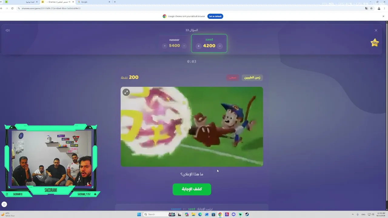The width and height of the screenshot is (388, 218).
Task: Click Set as default browser button
Action: (215, 16)
